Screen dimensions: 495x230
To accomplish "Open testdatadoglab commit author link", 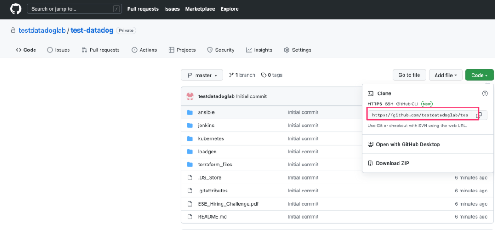I will click(216, 96).
